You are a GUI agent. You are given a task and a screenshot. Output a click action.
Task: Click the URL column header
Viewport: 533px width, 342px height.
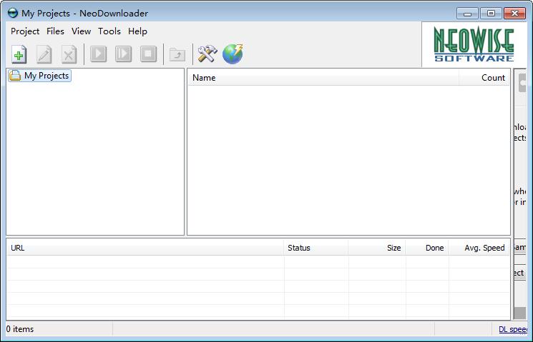coord(145,248)
